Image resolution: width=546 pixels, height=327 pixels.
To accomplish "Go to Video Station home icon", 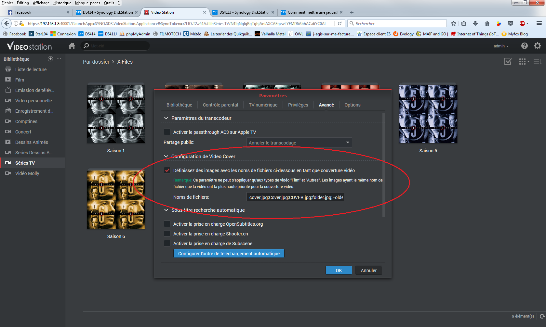I will point(72,46).
